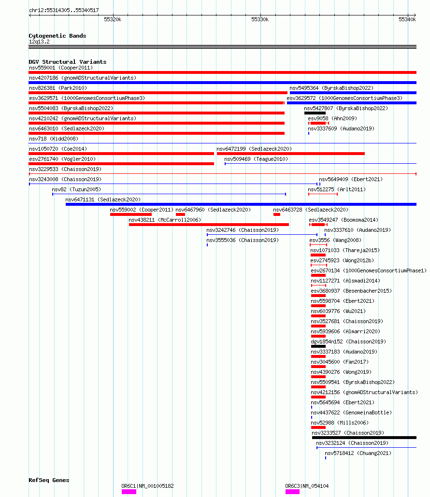Open nsv559002 (Cooper2011) variant

(142, 210)
